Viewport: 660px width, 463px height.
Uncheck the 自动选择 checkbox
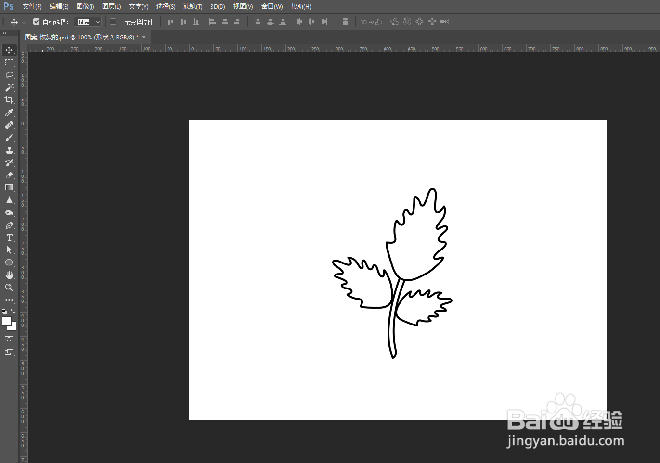coord(36,22)
